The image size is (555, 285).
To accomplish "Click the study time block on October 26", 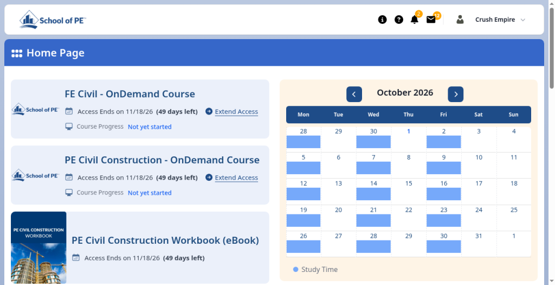I will [304, 246].
